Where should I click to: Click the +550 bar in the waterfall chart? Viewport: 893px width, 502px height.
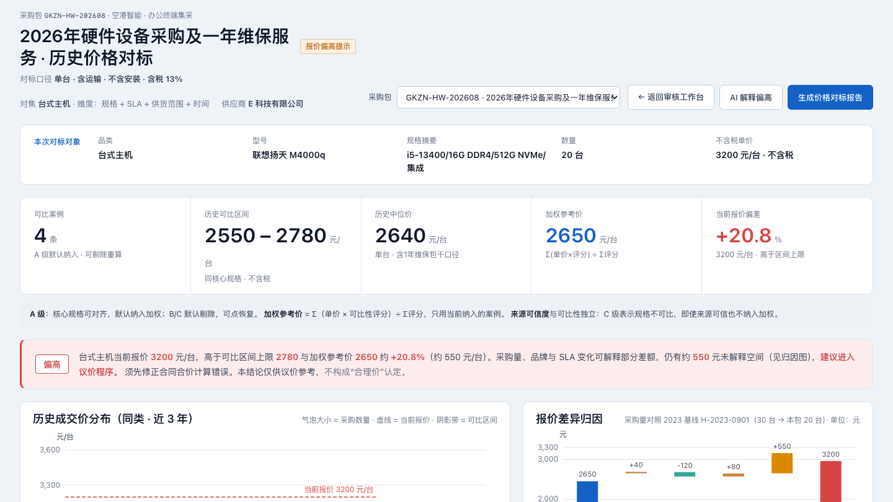(x=782, y=463)
